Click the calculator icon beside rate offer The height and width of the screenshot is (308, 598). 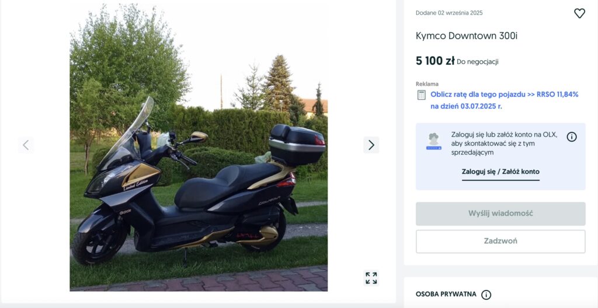[421, 95]
